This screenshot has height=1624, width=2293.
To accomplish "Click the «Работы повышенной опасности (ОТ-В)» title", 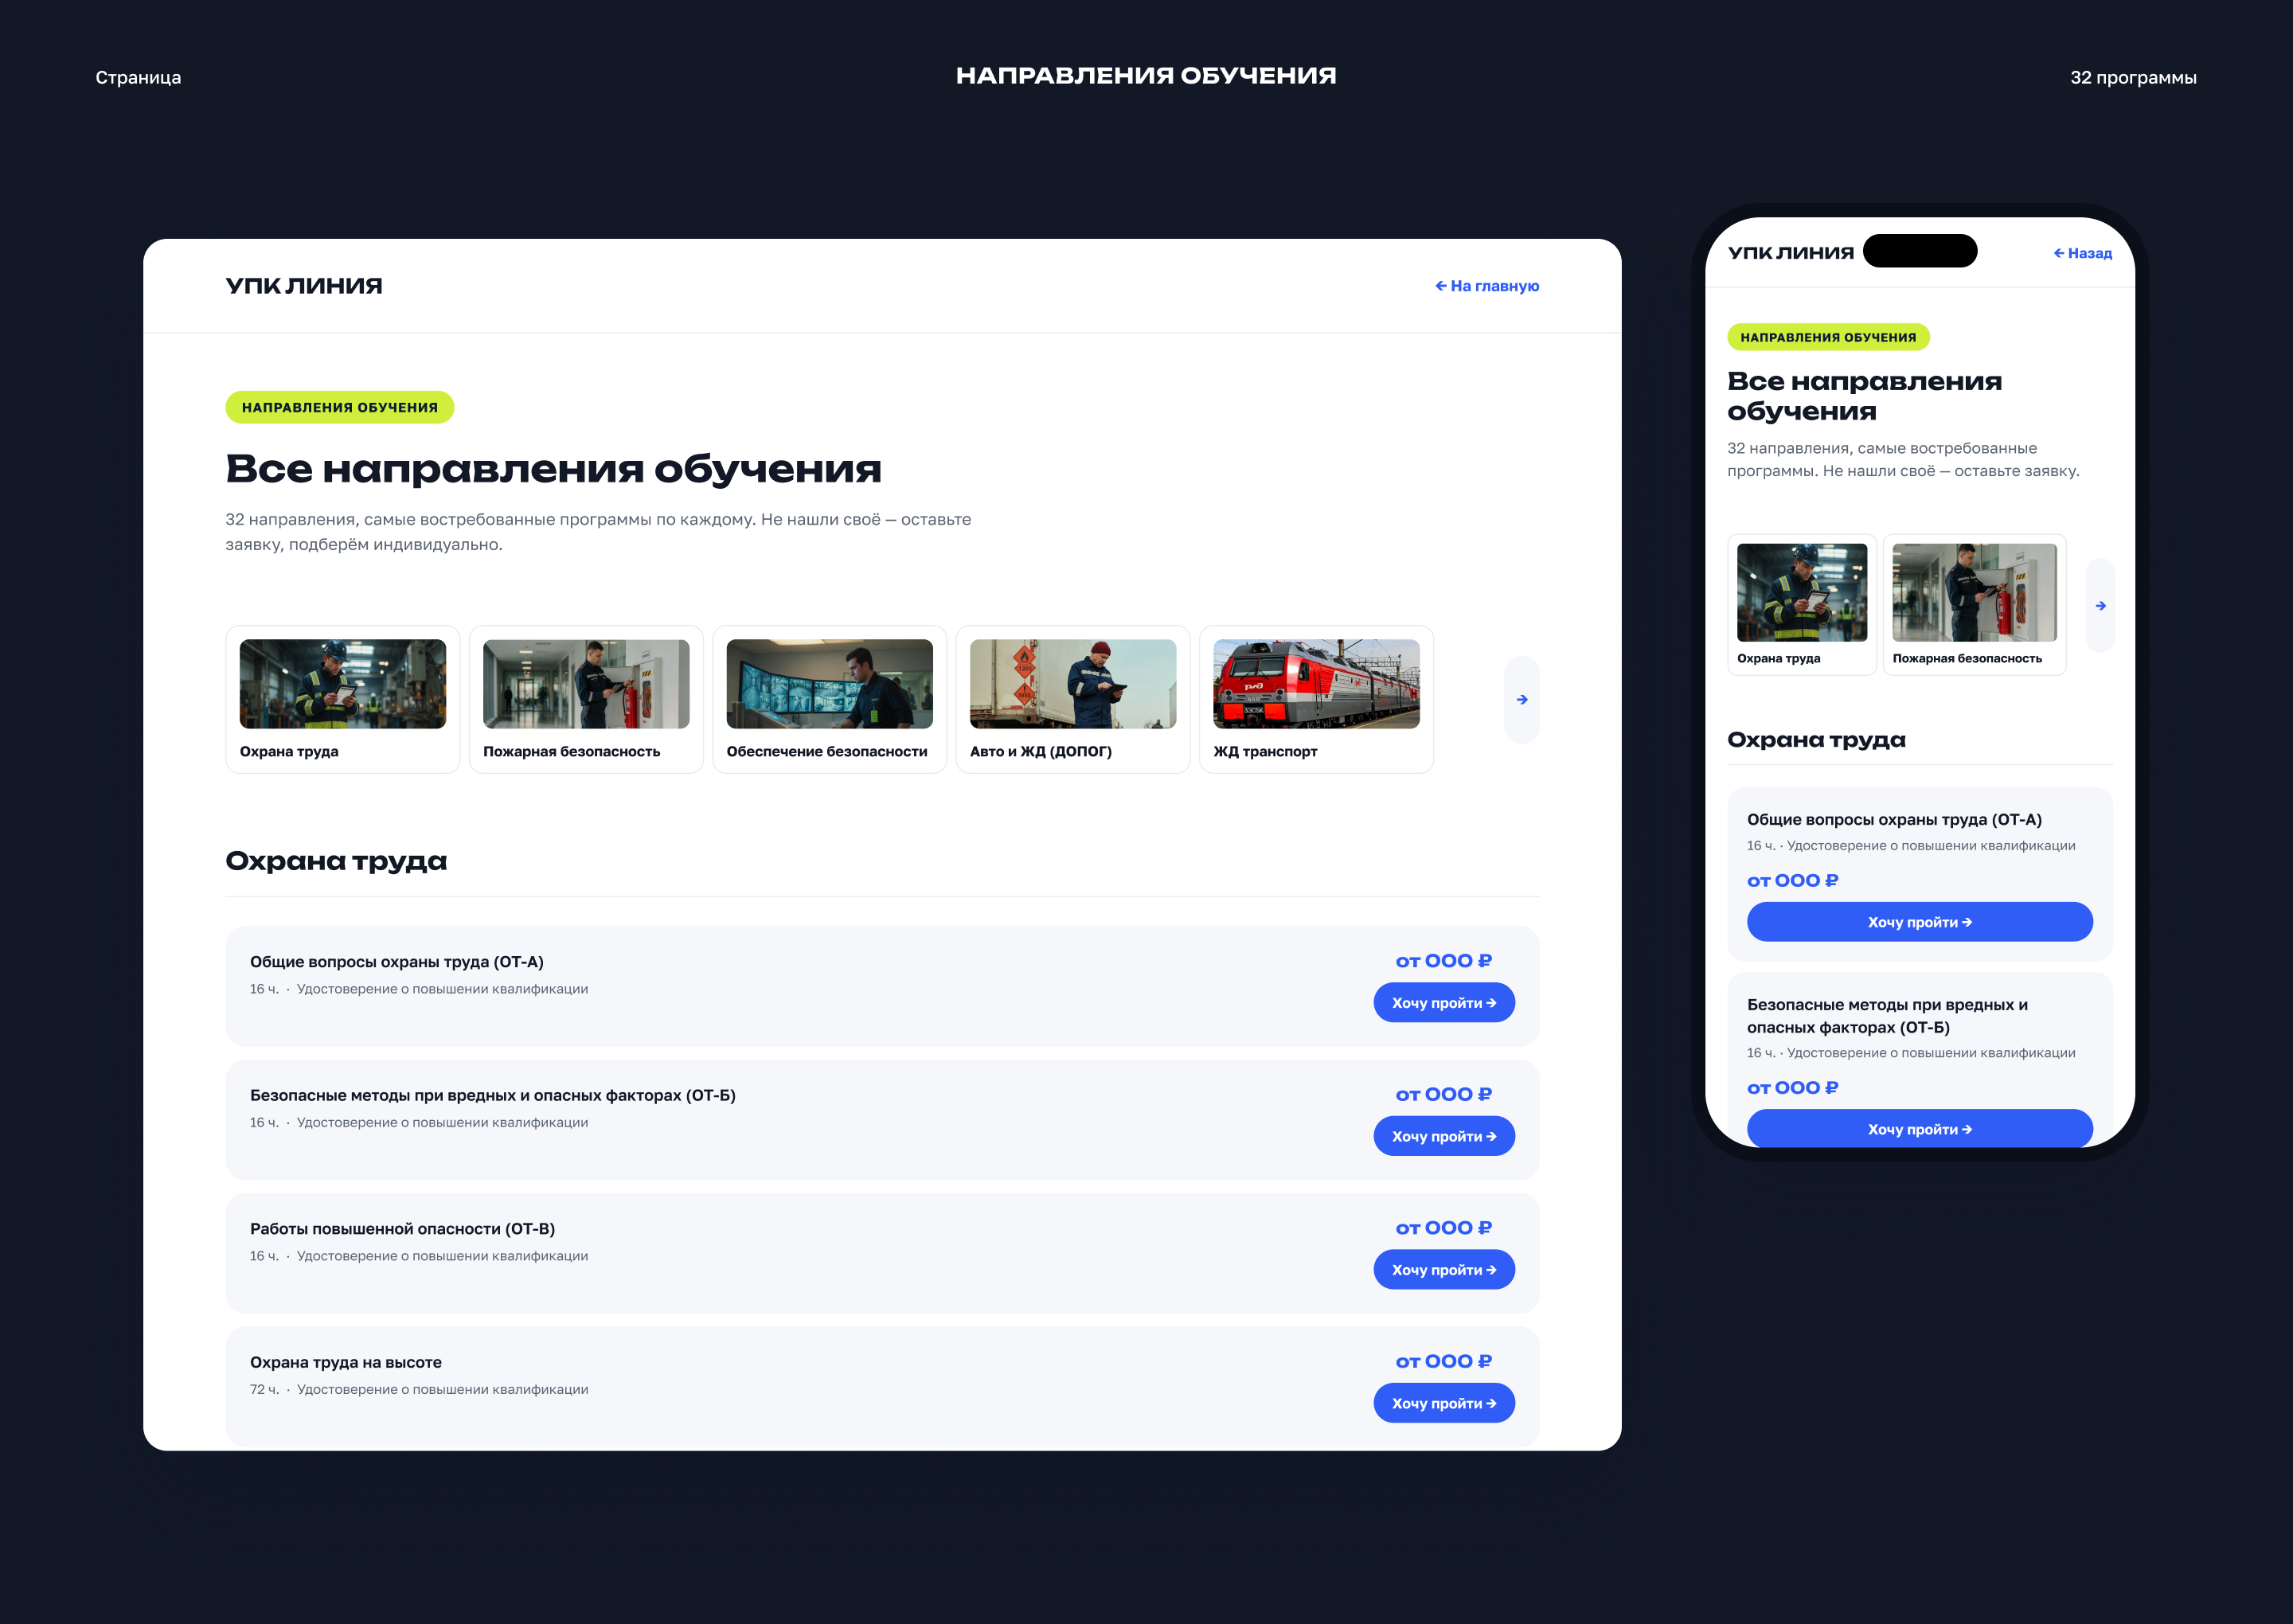I will point(402,1229).
